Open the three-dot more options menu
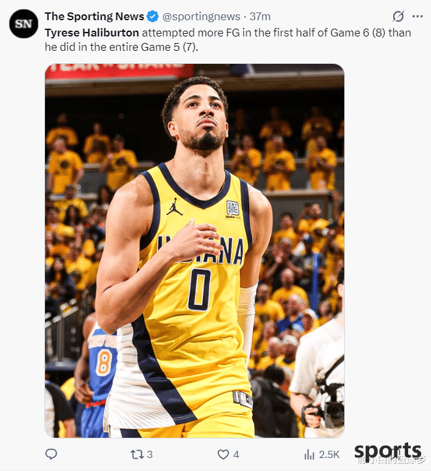Screen dimensions: 431x471 [x=417, y=16]
